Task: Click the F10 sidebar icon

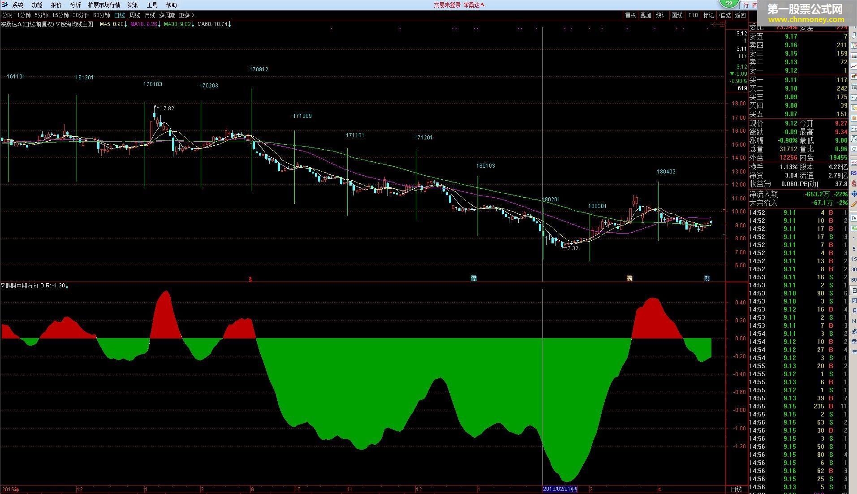Action: pos(854,97)
